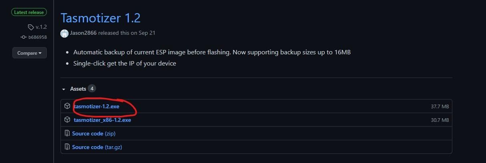Open the Tasmotizer 1.2 release title
Viewport: 486px width, 163px height.
point(100,18)
